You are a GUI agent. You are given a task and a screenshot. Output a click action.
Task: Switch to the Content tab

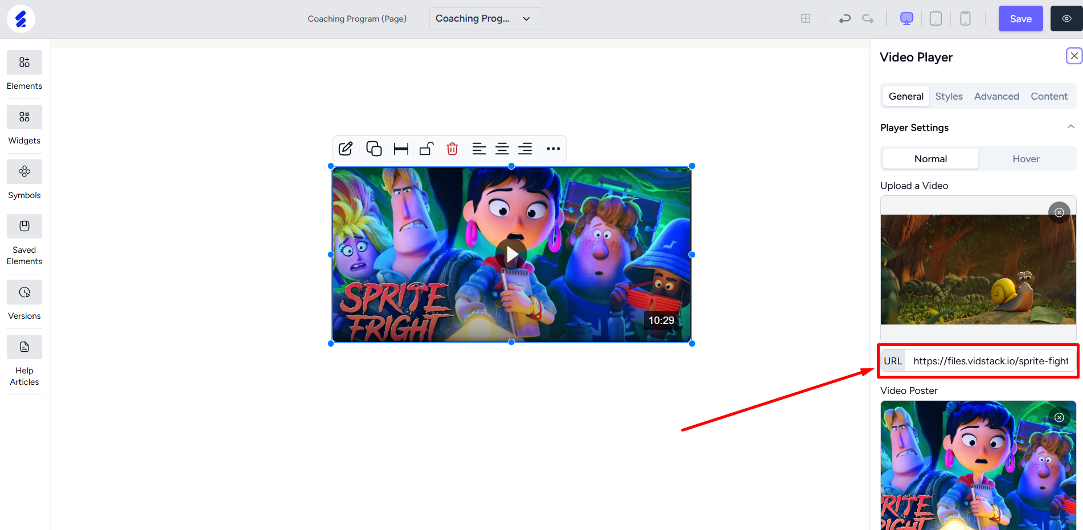tap(1049, 96)
